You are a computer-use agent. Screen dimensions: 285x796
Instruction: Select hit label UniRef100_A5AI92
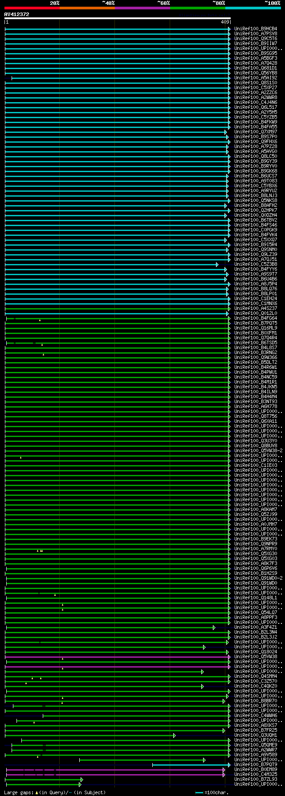[256, 78]
